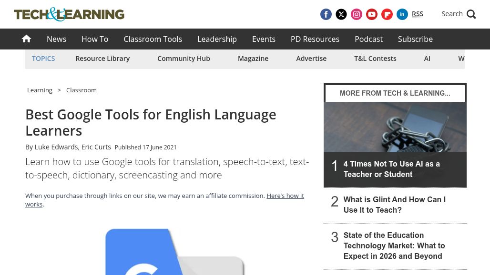This screenshot has height=275, width=490.
Task: Open the Flipboard social icon
Action: click(x=387, y=14)
